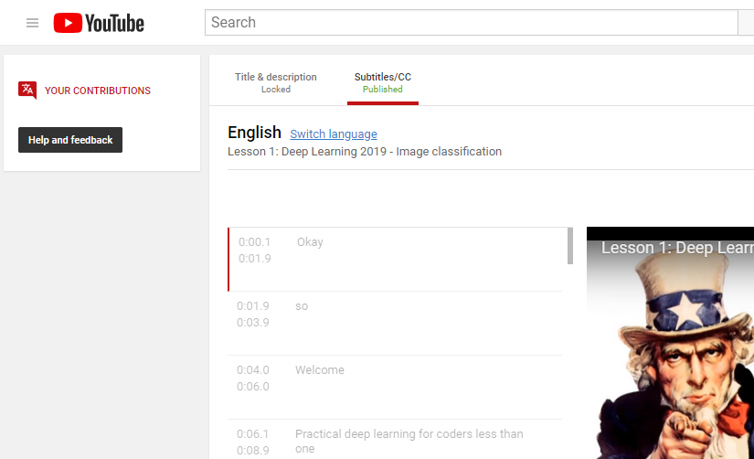The width and height of the screenshot is (754, 459).
Task: Click the 0:06.0 end timestamp
Action: point(253,387)
